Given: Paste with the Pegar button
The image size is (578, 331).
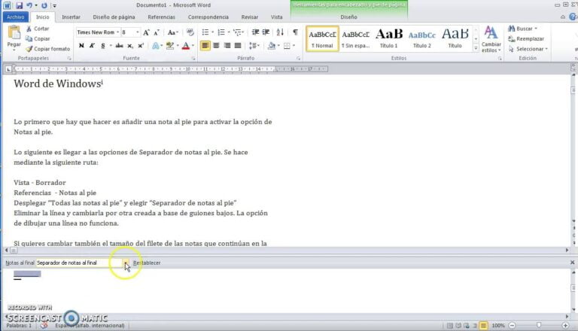Looking at the screenshot, I should click(x=14, y=37).
